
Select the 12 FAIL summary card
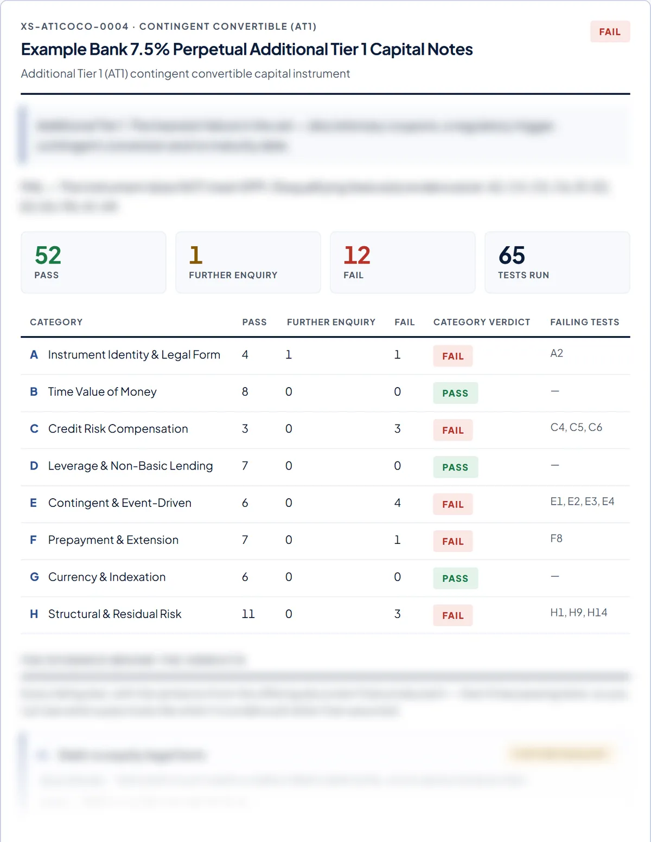(x=403, y=262)
